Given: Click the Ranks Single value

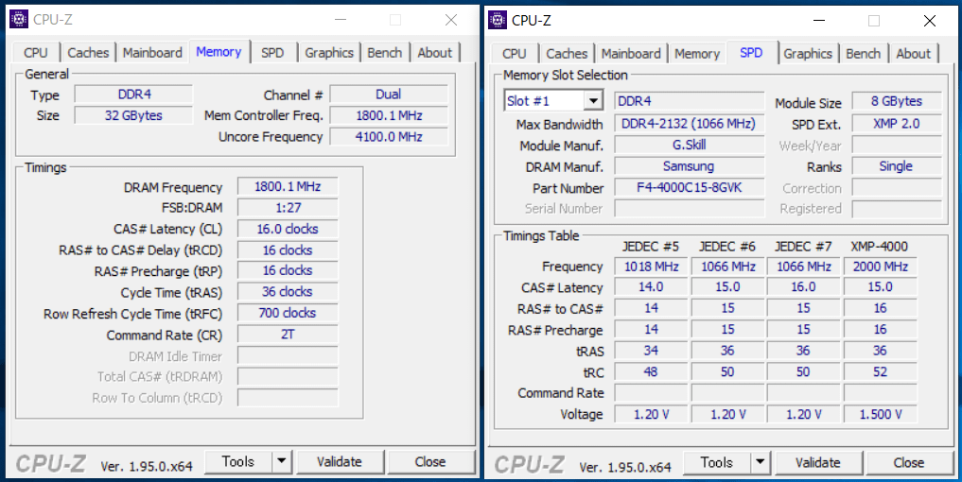Looking at the screenshot, I should pyautogui.click(x=897, y=166).
